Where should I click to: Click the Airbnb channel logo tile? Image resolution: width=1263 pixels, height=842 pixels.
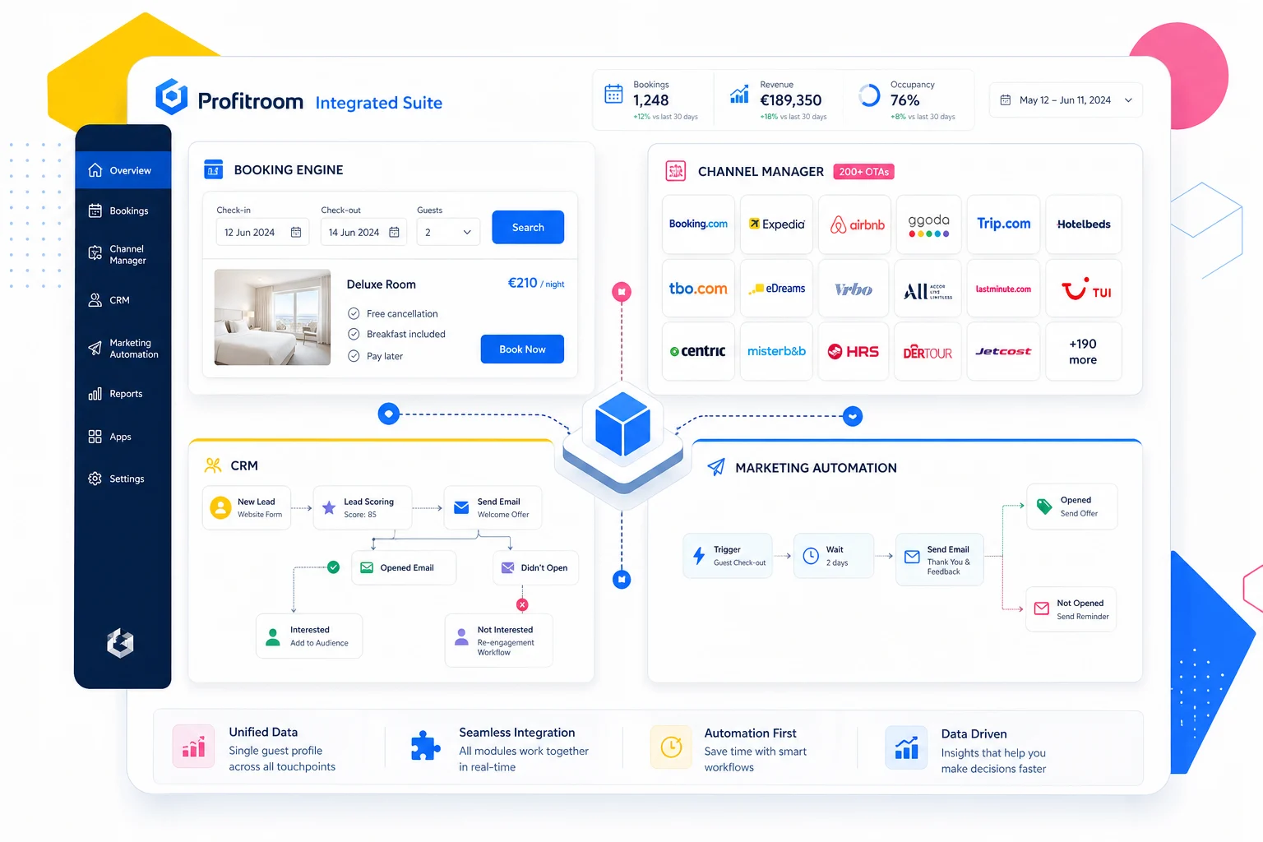(x=856, y=224)
